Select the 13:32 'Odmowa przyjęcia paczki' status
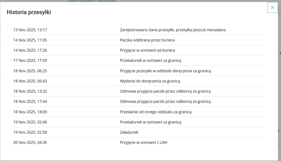This screenshot has width=281, height=161. tap(165, 91)
